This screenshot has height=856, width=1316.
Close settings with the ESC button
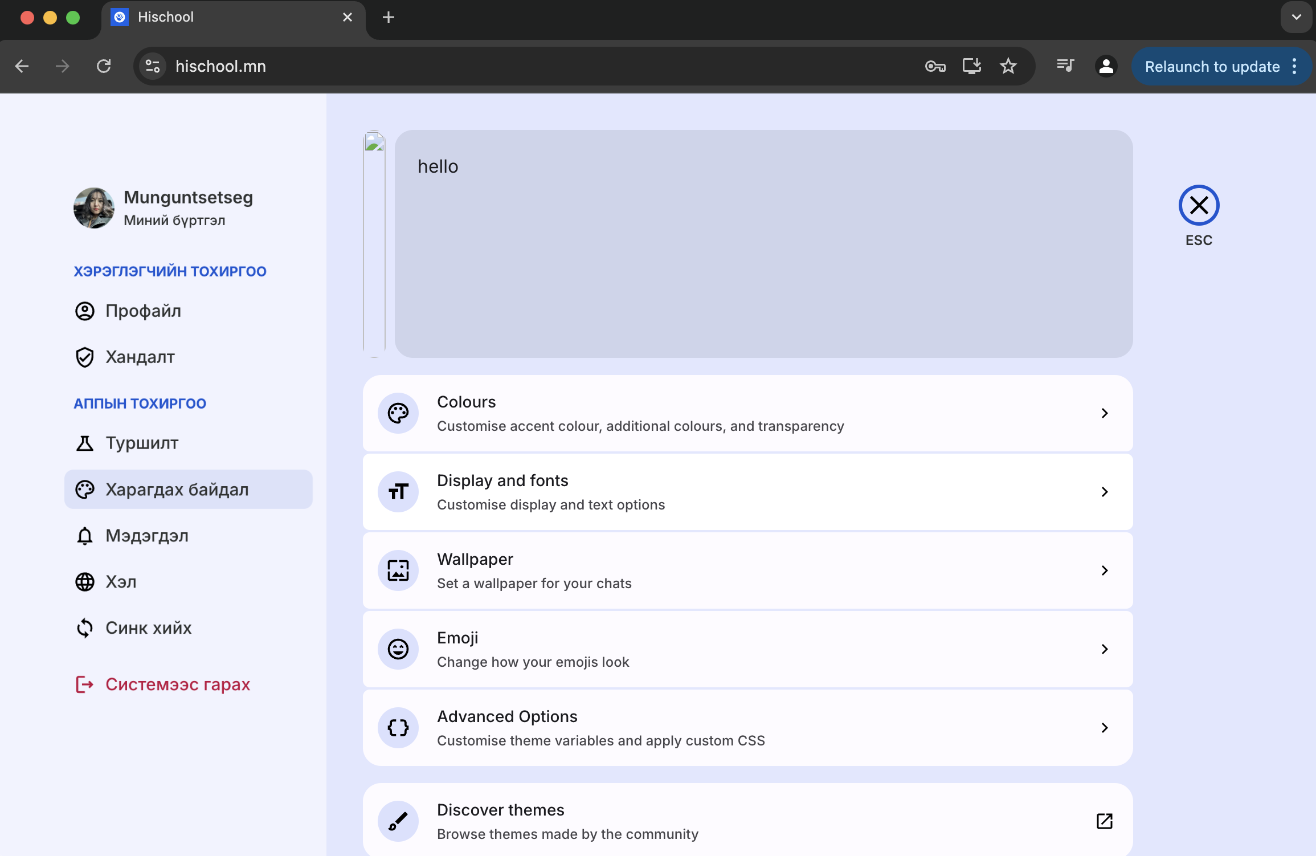pos(1199,206)
